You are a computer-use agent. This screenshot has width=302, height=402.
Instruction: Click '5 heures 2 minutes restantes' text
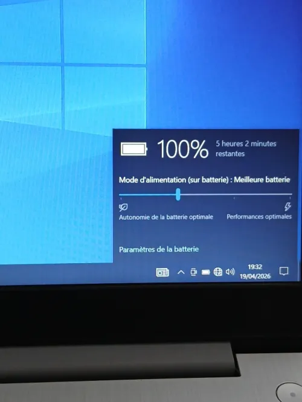pyautogui.click(x=246, y=148)
